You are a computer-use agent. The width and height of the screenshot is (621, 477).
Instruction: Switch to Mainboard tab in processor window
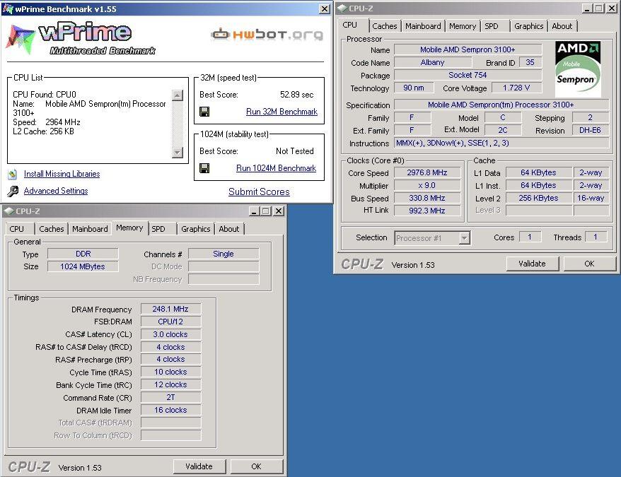tap(423, 26)
